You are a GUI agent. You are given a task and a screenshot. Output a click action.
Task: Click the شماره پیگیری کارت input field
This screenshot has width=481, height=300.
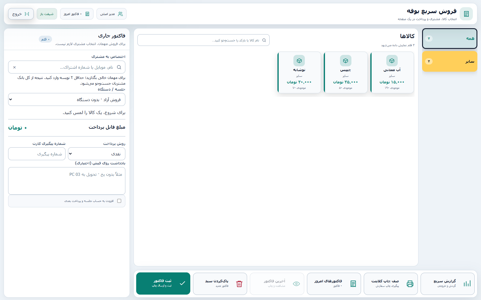tap(37, 154)
